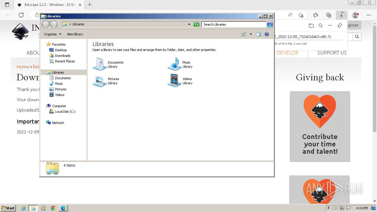Viewport: 377px width, 212px height.
Task: Select Desktop in navigation pane
Action: [61, 50]
